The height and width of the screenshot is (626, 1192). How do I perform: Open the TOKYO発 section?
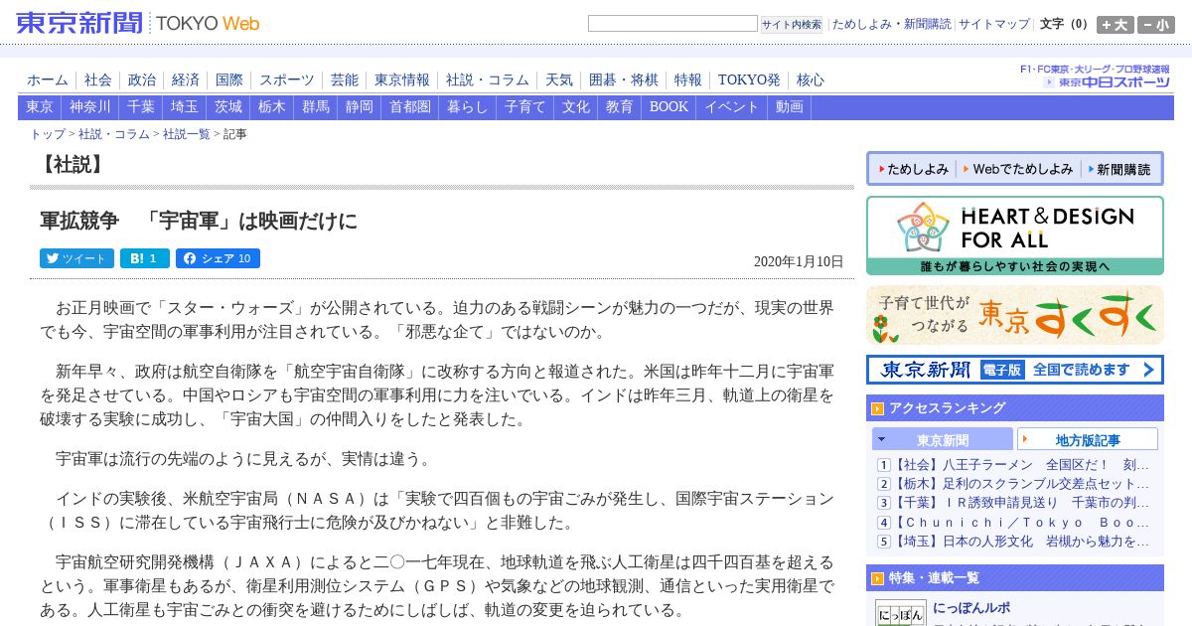750,79
